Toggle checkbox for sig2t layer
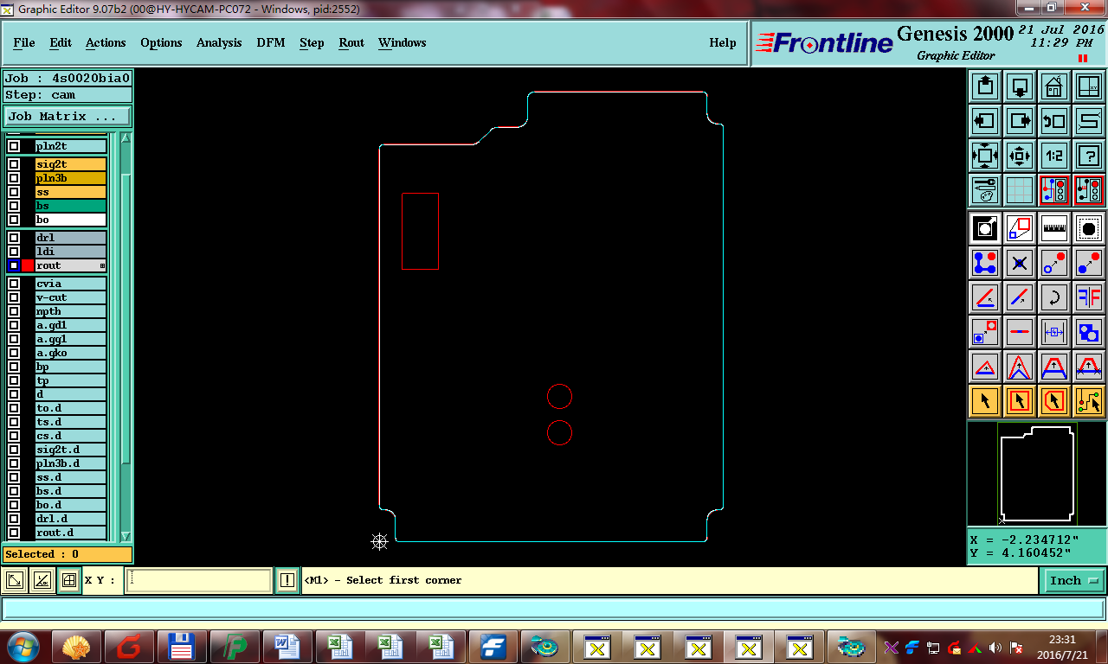1108x664 pixels. pyautogui.click(x=14, y=164)
